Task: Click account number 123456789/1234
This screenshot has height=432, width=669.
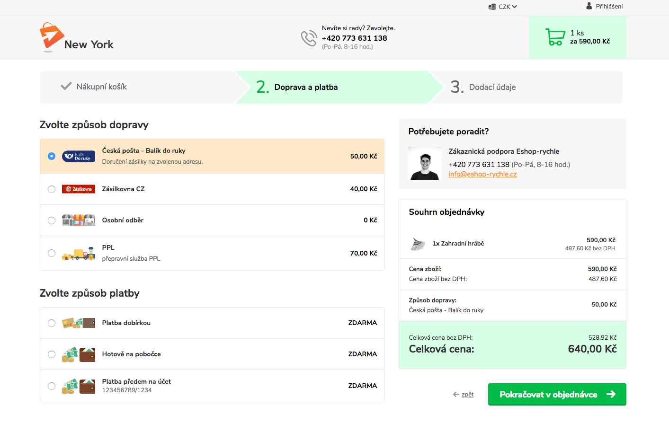Action: tap(127, 390)
